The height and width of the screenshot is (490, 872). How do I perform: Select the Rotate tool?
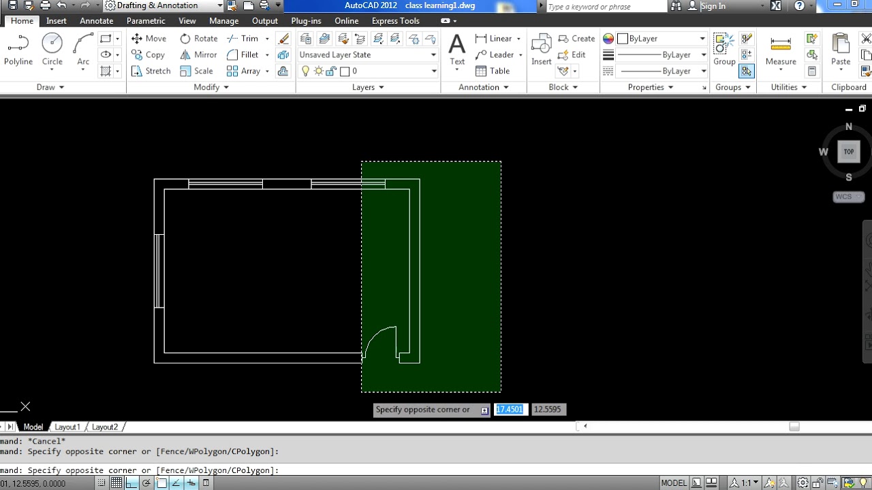199,39
